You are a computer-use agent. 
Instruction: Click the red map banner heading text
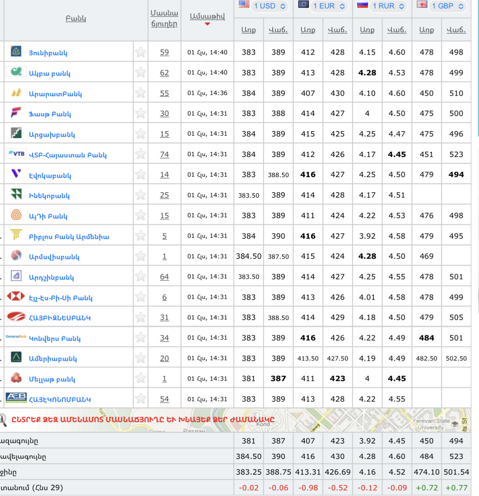(x=143, y=419)
